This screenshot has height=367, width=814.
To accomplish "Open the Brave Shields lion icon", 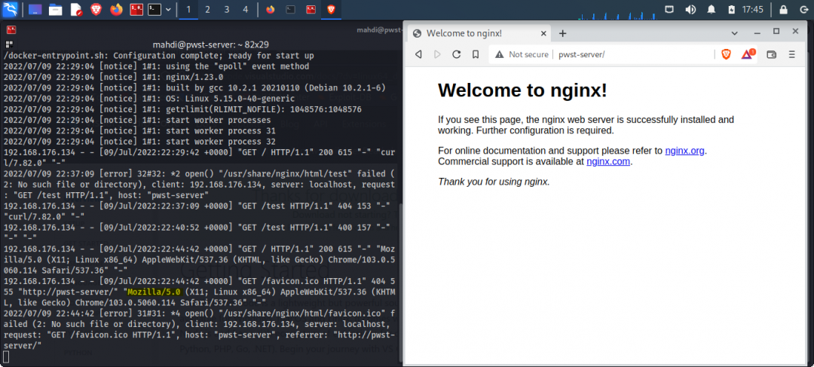I will (x=727, y=54).
